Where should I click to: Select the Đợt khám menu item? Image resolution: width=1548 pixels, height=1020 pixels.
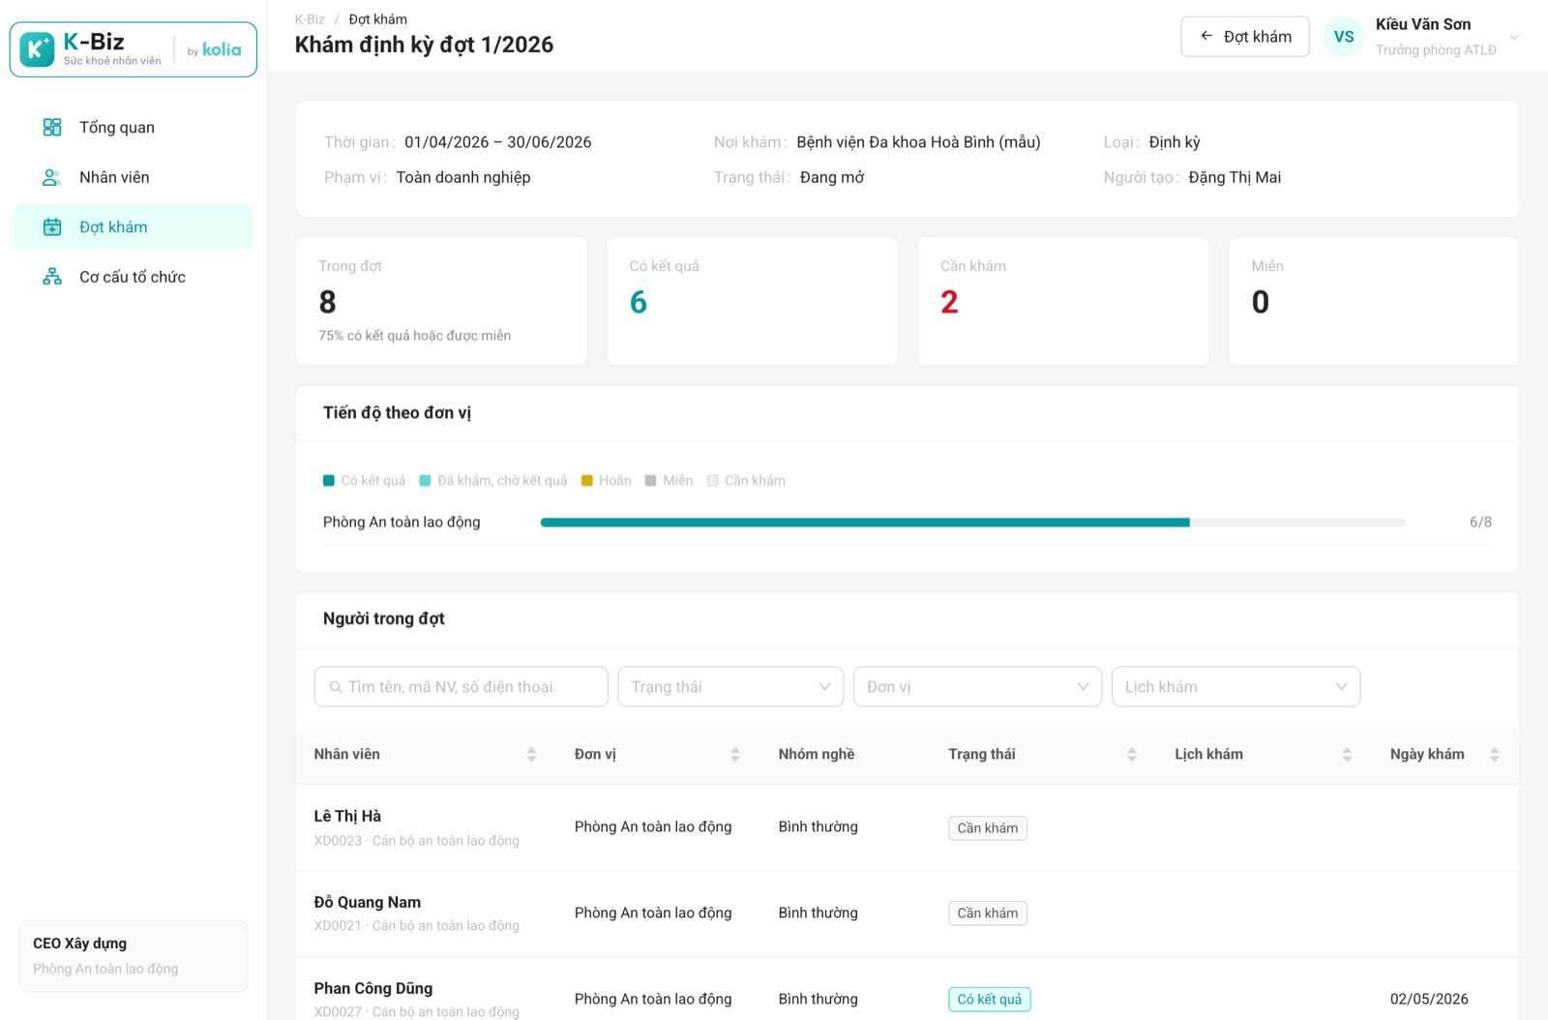[x=134, y=226]
